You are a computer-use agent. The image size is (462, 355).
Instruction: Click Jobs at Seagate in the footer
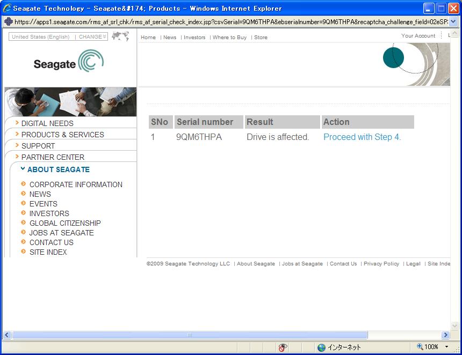(302, 264)
